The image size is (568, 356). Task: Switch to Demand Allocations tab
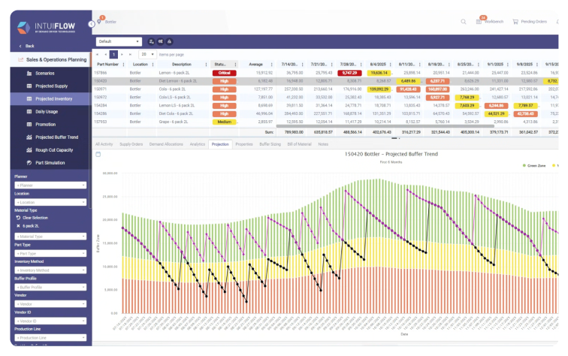click(166, 144)
